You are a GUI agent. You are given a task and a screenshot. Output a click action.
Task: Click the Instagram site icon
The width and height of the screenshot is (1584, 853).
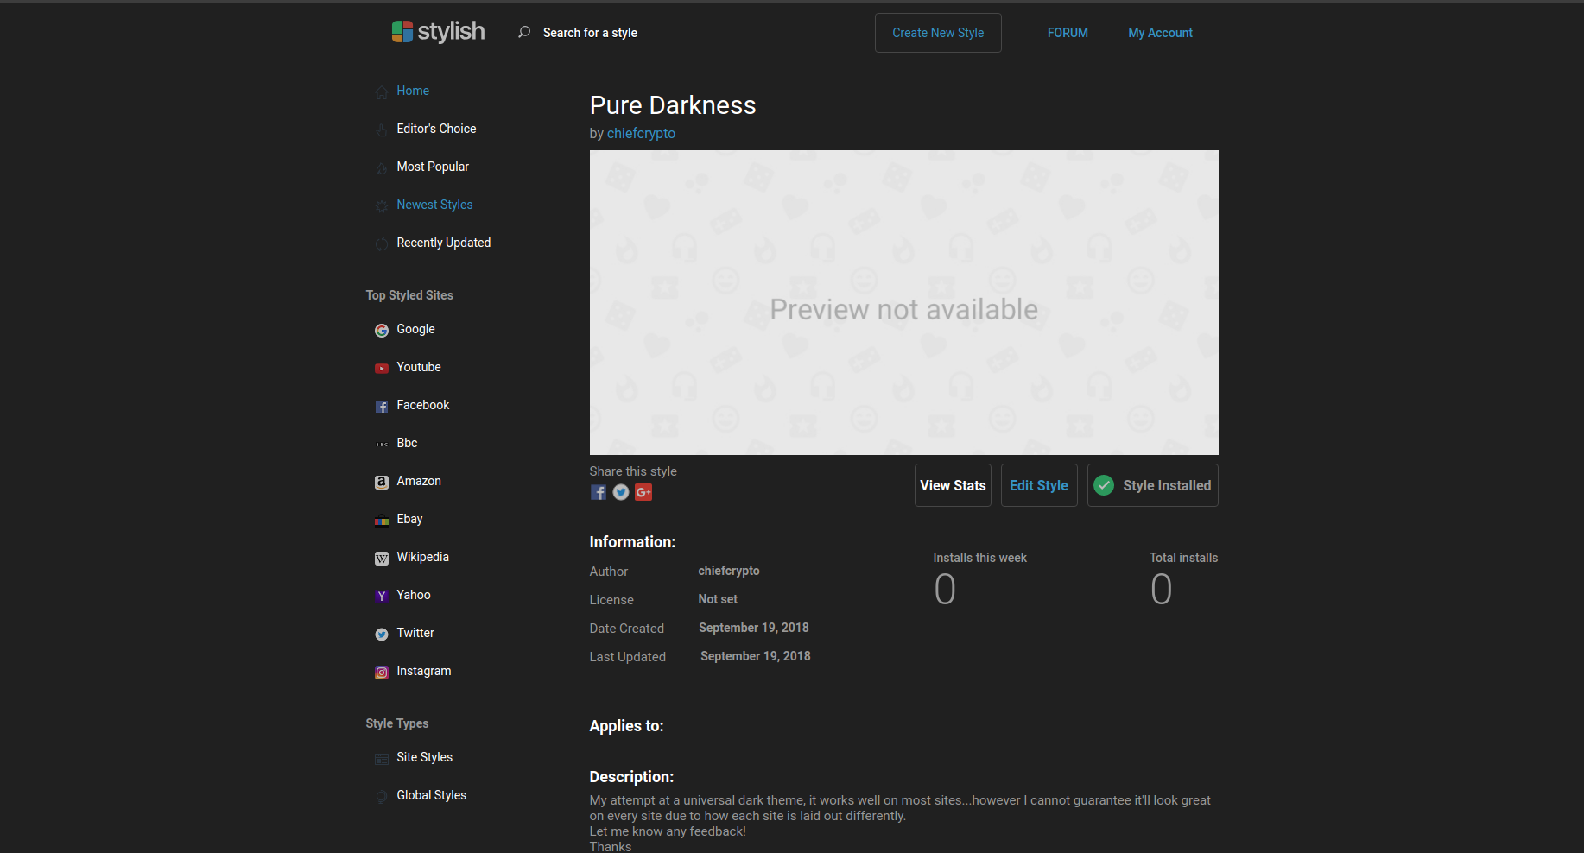click(382, 672)
